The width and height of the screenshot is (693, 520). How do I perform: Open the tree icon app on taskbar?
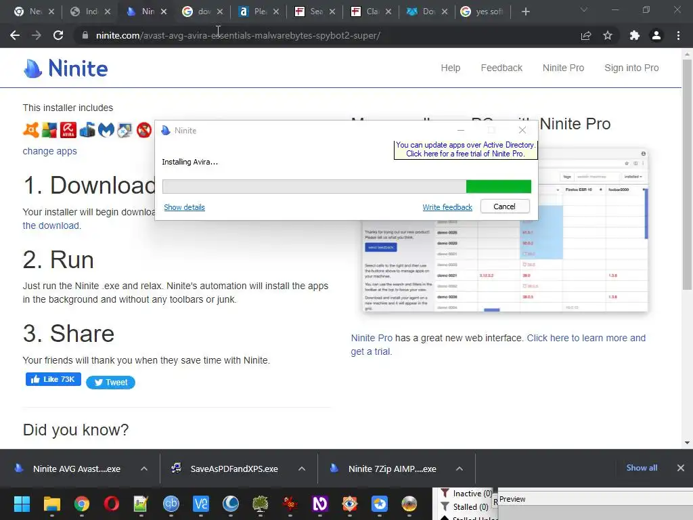pyautogui.click(x=261, y=504)
